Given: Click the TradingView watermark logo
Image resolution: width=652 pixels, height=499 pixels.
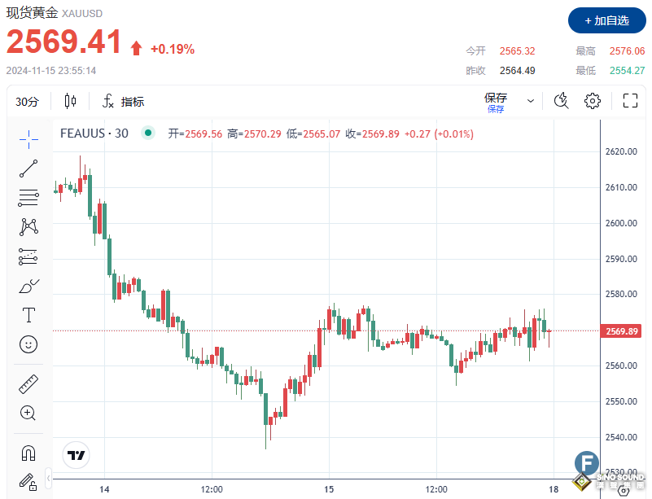Looking at the screenshot, I should tap(76, 455).
